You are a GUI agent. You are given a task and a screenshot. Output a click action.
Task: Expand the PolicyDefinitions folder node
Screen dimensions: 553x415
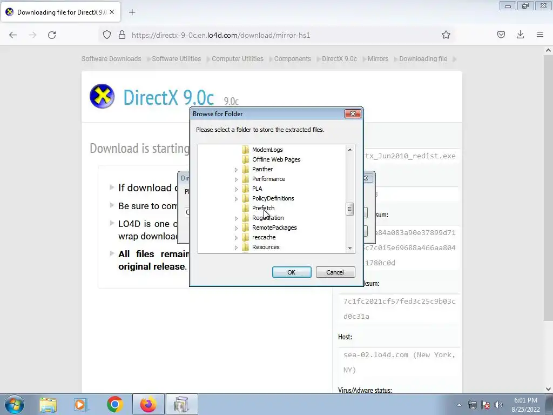point(236,199)
